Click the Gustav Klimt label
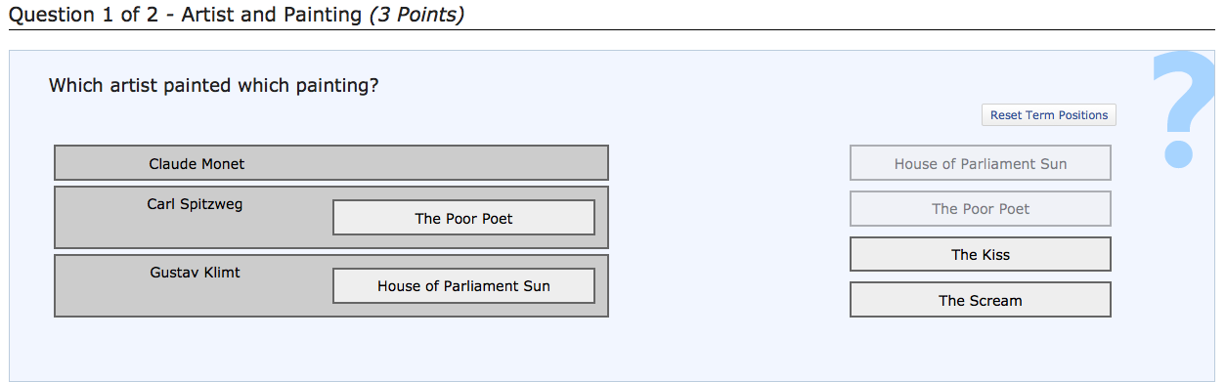The image size is (1226, 382). click(x=195, y=273)
